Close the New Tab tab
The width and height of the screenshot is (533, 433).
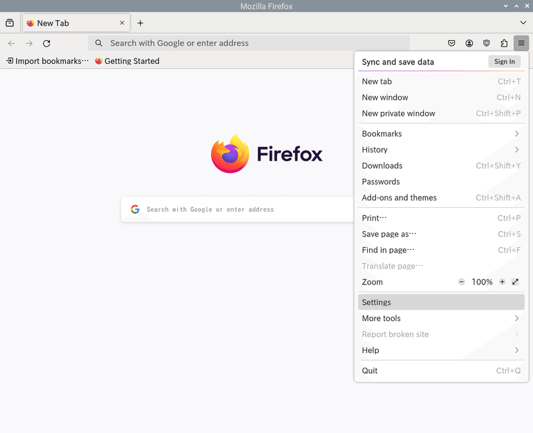pyautogui.click(x=122, y=23)
